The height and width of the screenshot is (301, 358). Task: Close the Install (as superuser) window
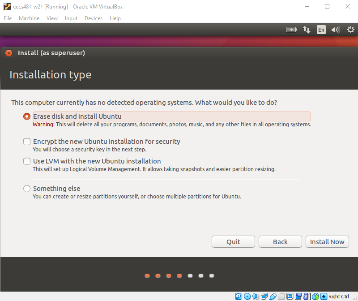[x=9, y=53]
